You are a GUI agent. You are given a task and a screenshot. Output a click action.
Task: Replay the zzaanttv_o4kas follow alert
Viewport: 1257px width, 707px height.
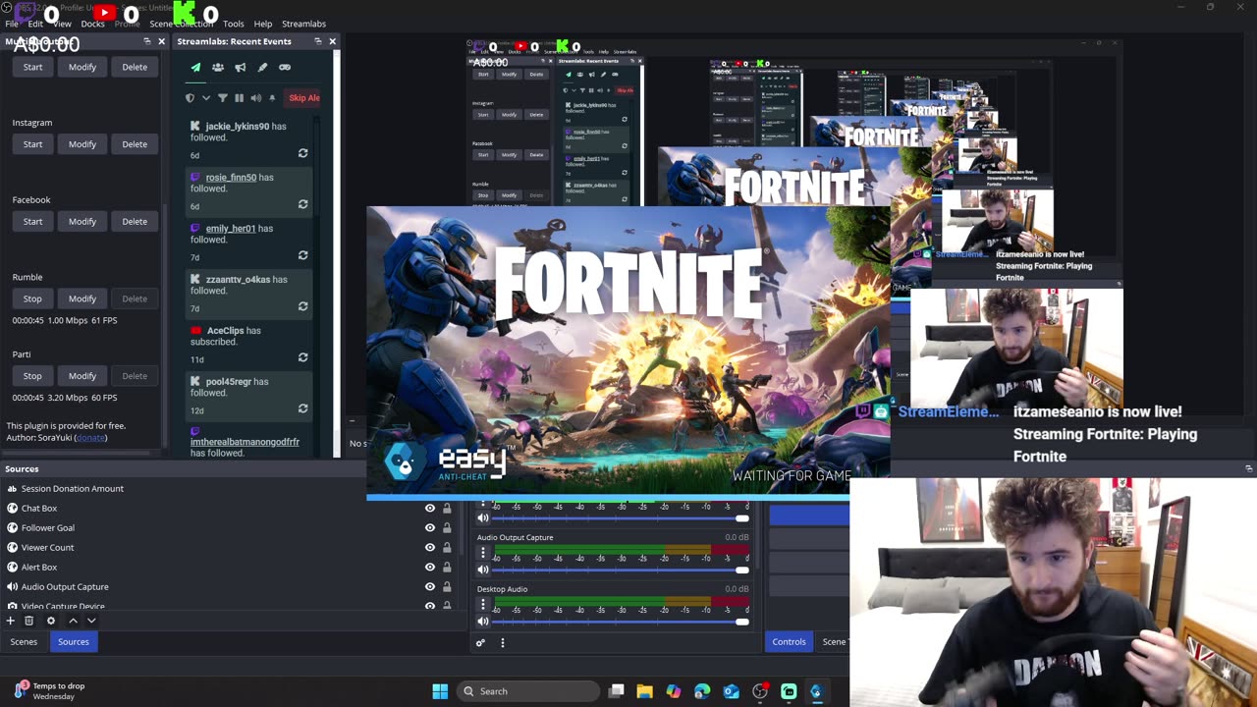(x=302, y=306)
